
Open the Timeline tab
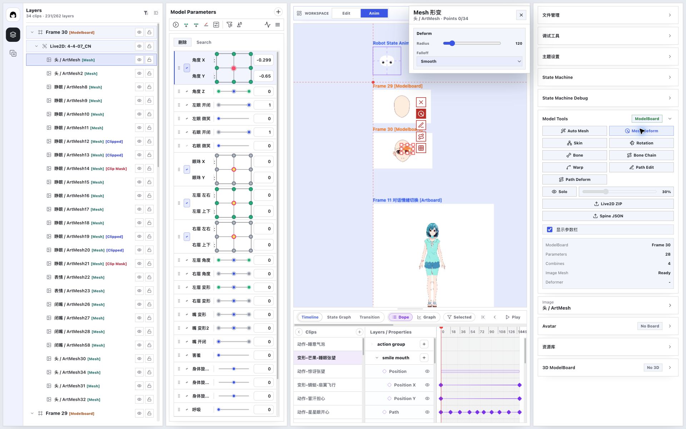(x=310, y=317)
